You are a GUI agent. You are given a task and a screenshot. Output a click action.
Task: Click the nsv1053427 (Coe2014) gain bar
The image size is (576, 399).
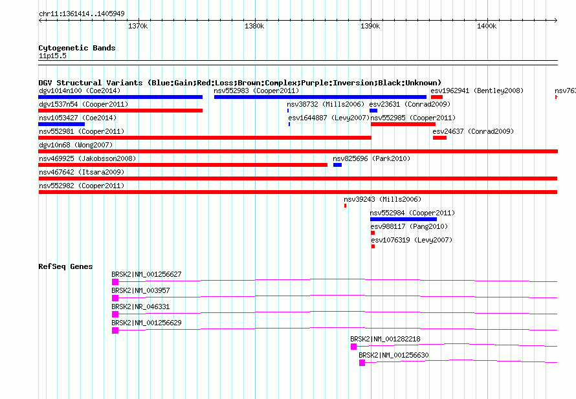tap(61, 124)
